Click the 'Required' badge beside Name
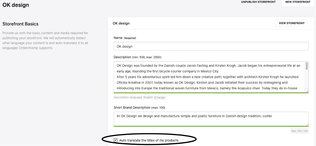 click(x=130, y=38)
